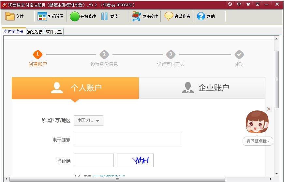
Task: Open 打码设置 captcha settings
Action: pos(51,16)
